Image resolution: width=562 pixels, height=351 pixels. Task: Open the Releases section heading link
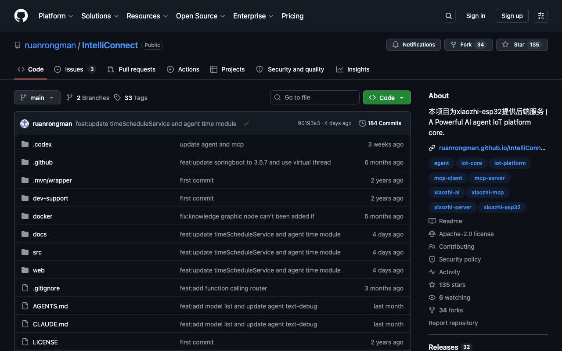(443, 347)
